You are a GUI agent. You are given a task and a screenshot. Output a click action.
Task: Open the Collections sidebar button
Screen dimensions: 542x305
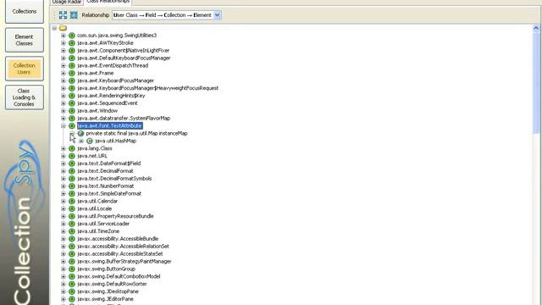(25, 11)
